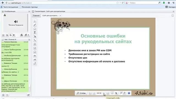Redo the annotation
The width and height of the screenshot is (176, 99).
pos(35,59)
